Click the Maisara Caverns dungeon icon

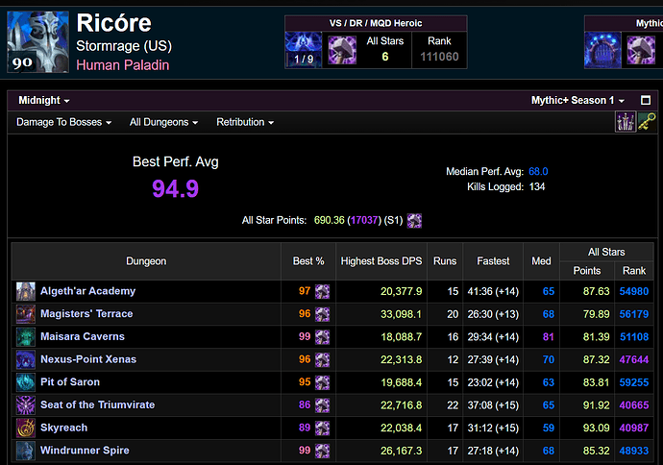[26, 337]
